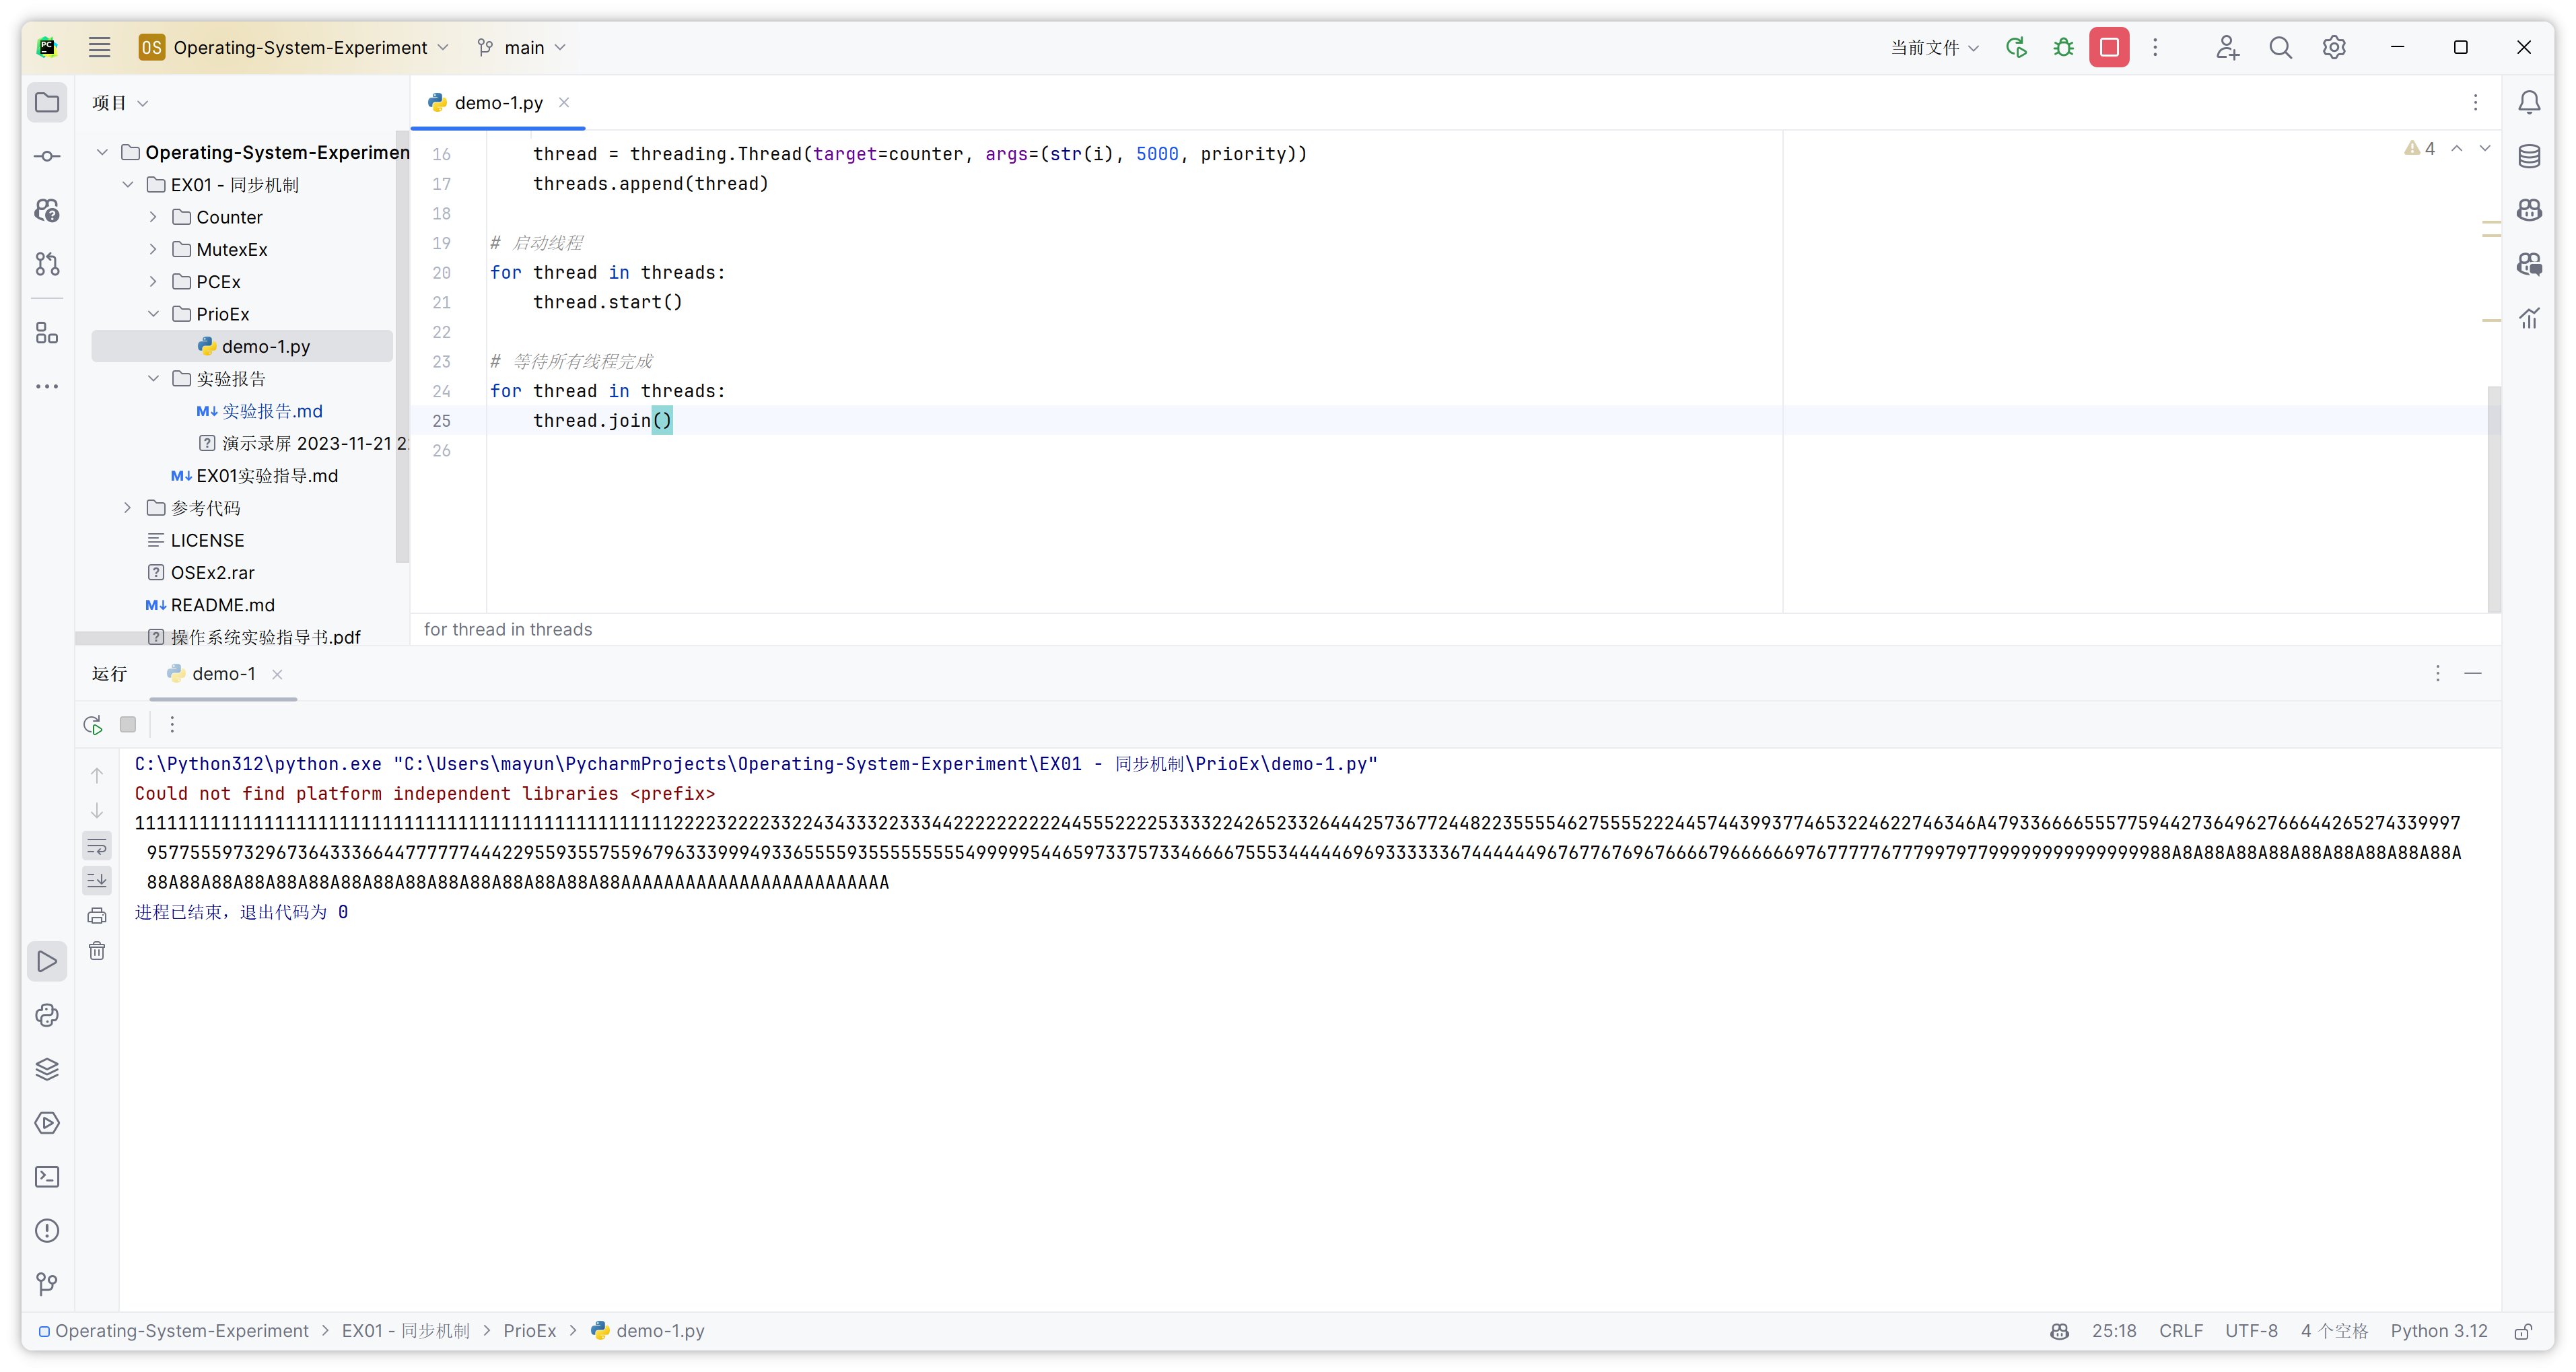Click Python 3.12 interpreter in status bar

(x=2438, y=1331)
